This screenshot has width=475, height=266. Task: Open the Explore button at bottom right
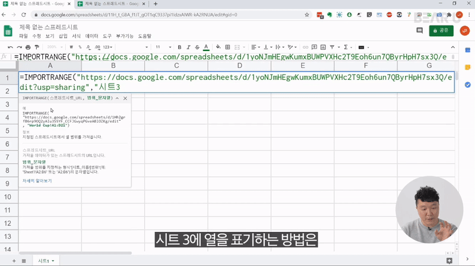click(449, 261)
